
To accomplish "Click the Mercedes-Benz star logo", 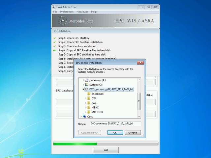I will pyautogui.click(x=63, y=20).
